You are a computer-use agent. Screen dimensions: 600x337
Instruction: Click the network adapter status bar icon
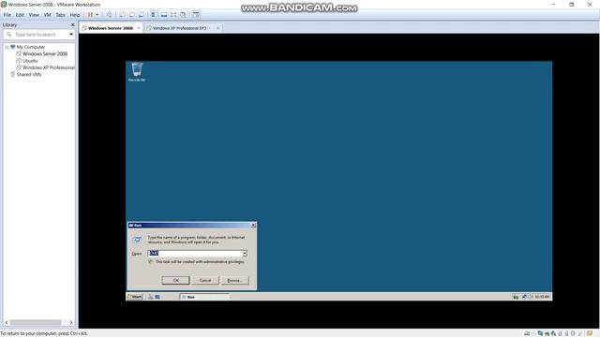click(540, 333)
